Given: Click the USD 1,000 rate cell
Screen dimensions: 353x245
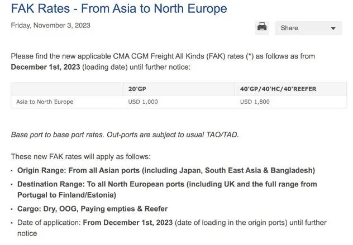Looking at the screenshot, I should pos(143,102).
